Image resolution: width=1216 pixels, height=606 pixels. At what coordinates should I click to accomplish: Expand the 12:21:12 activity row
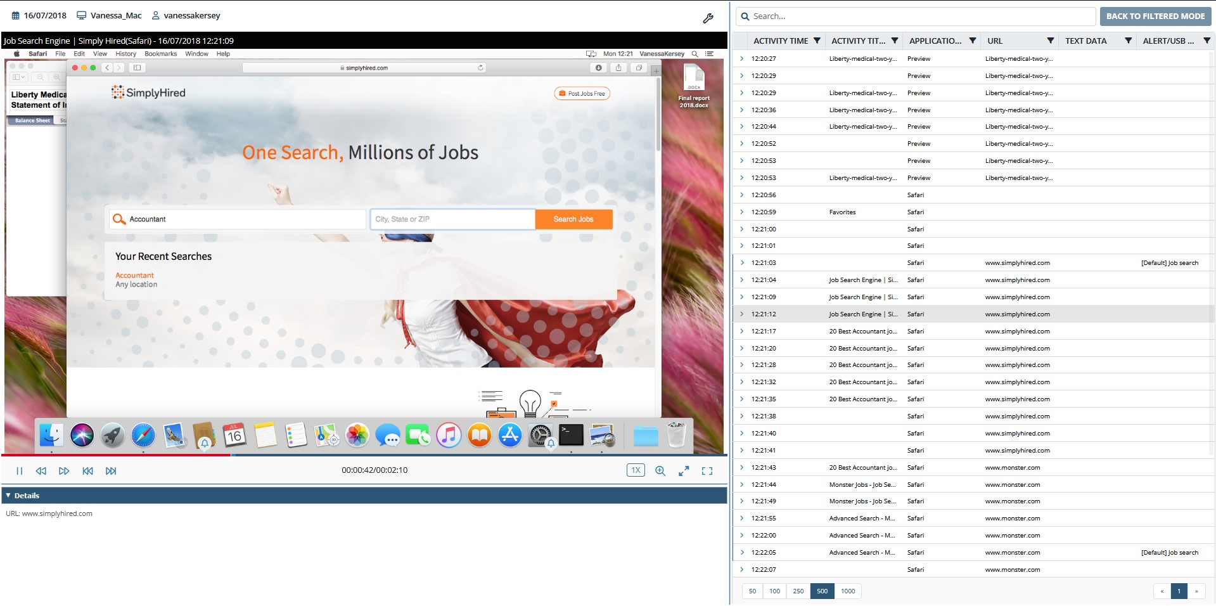point(741,314)
